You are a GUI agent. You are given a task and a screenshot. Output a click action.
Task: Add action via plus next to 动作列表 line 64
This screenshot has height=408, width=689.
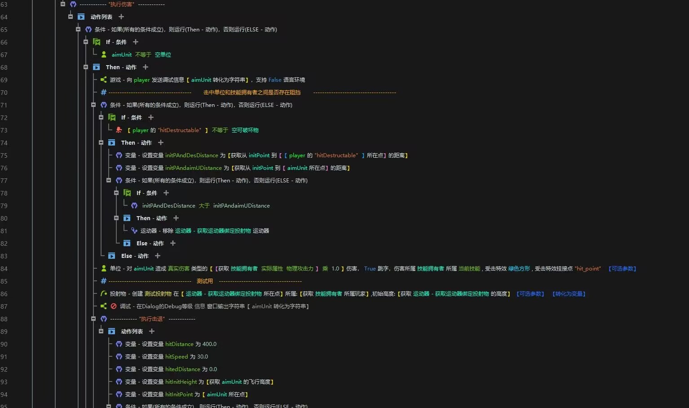(x=121, y=17)
